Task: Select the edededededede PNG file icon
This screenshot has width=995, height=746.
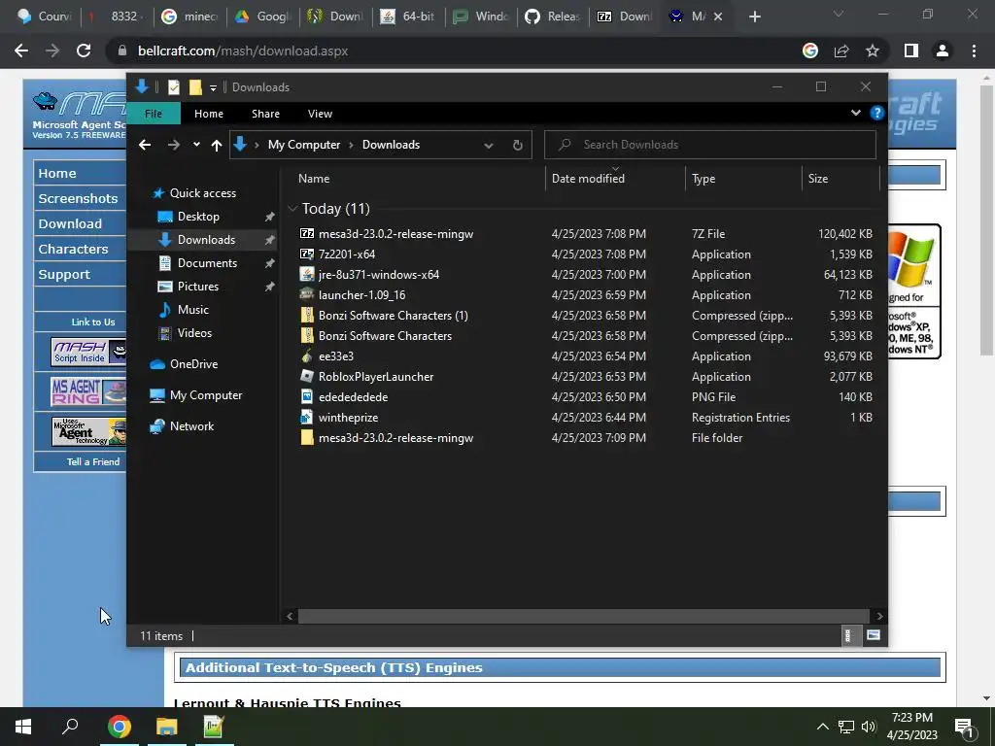Action: (x=307, y=396)
